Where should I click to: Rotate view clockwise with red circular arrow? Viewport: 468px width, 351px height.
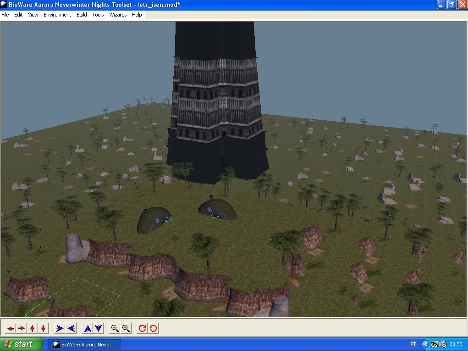pyautogui.click(x=143, y=328)
